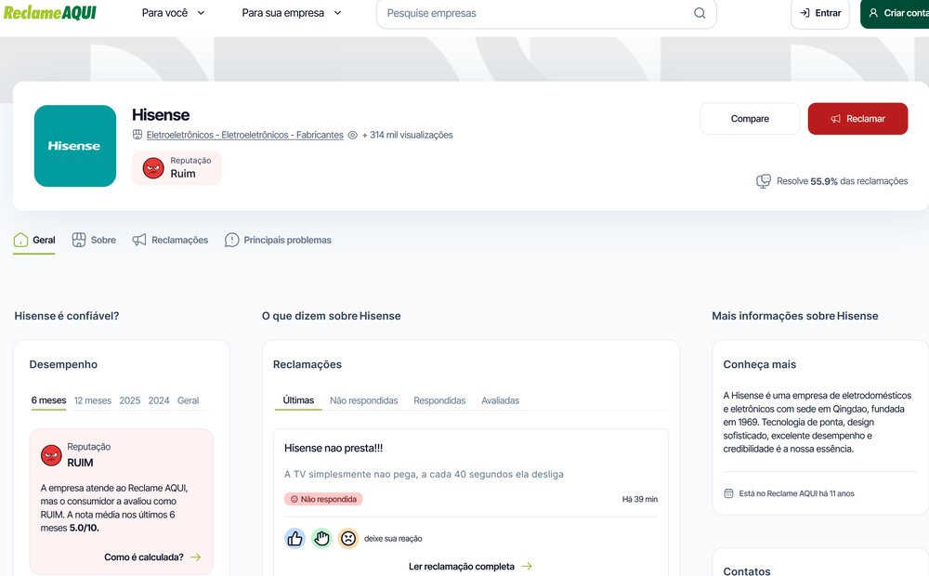
Task: Open the Reclamações page tab
Action: coord(170,240)
